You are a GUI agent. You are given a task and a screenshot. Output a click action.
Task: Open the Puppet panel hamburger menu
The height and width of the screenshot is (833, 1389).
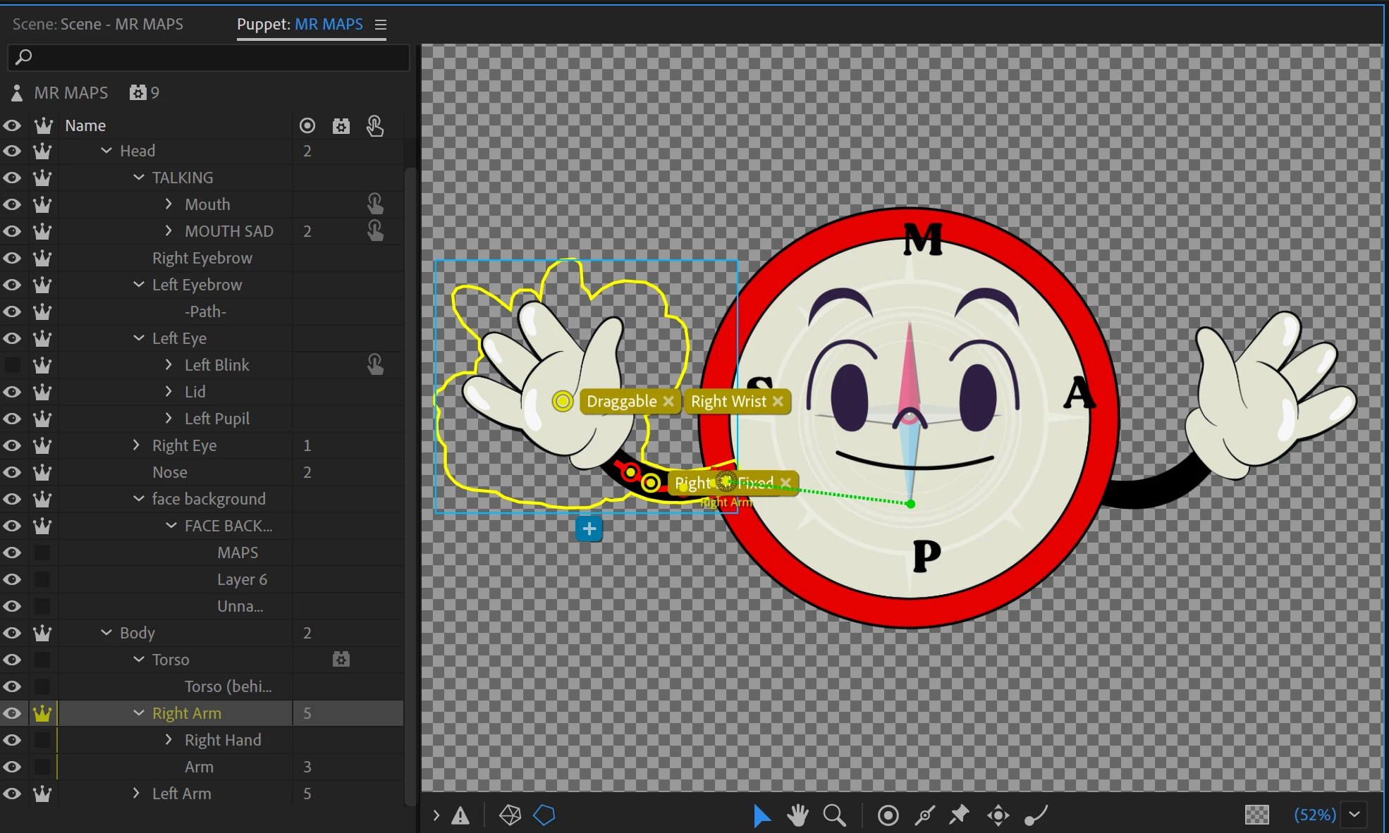coord(381,25)
